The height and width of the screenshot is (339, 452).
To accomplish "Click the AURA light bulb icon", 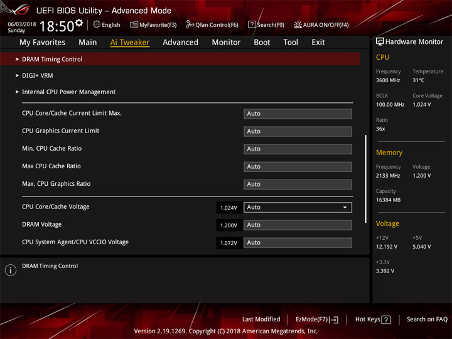I will (298, 24).
